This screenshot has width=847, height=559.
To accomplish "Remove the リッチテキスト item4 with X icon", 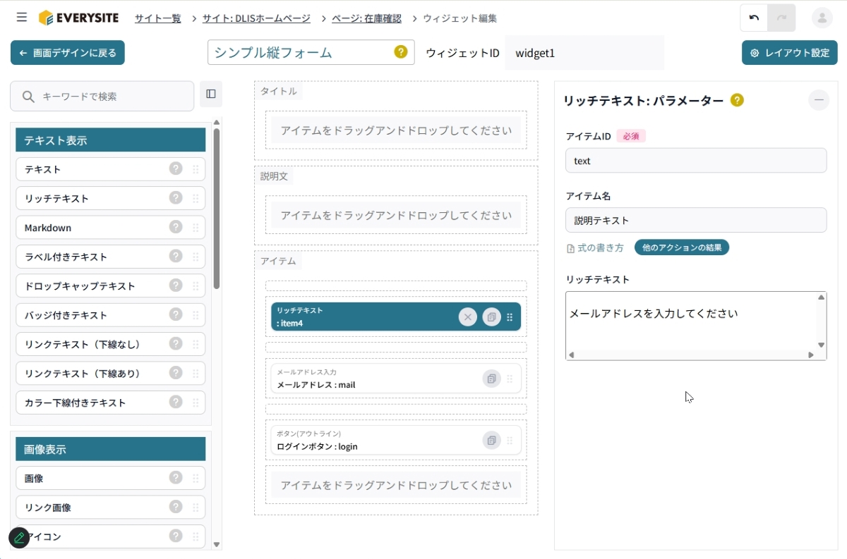I will click(467, 317).
